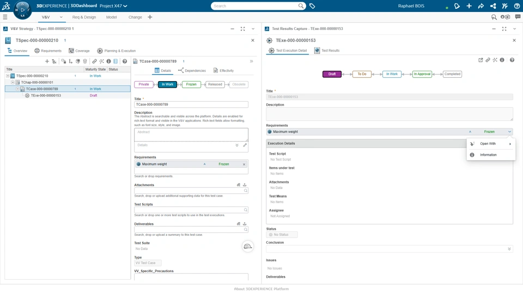This screenshot has height=294, width=523.
Task: Collapse the TSpec-000-00000210 tree node
Action: (8, 76)
